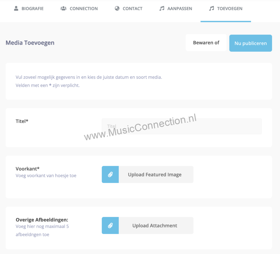Click the music note icon beside Toevoegen
Viewport: 280px width, 254px height.
point(211,8)
